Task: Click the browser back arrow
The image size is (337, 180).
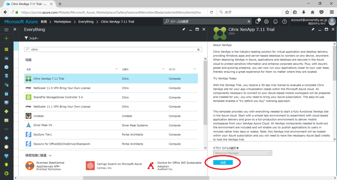Action: (5, 12)
